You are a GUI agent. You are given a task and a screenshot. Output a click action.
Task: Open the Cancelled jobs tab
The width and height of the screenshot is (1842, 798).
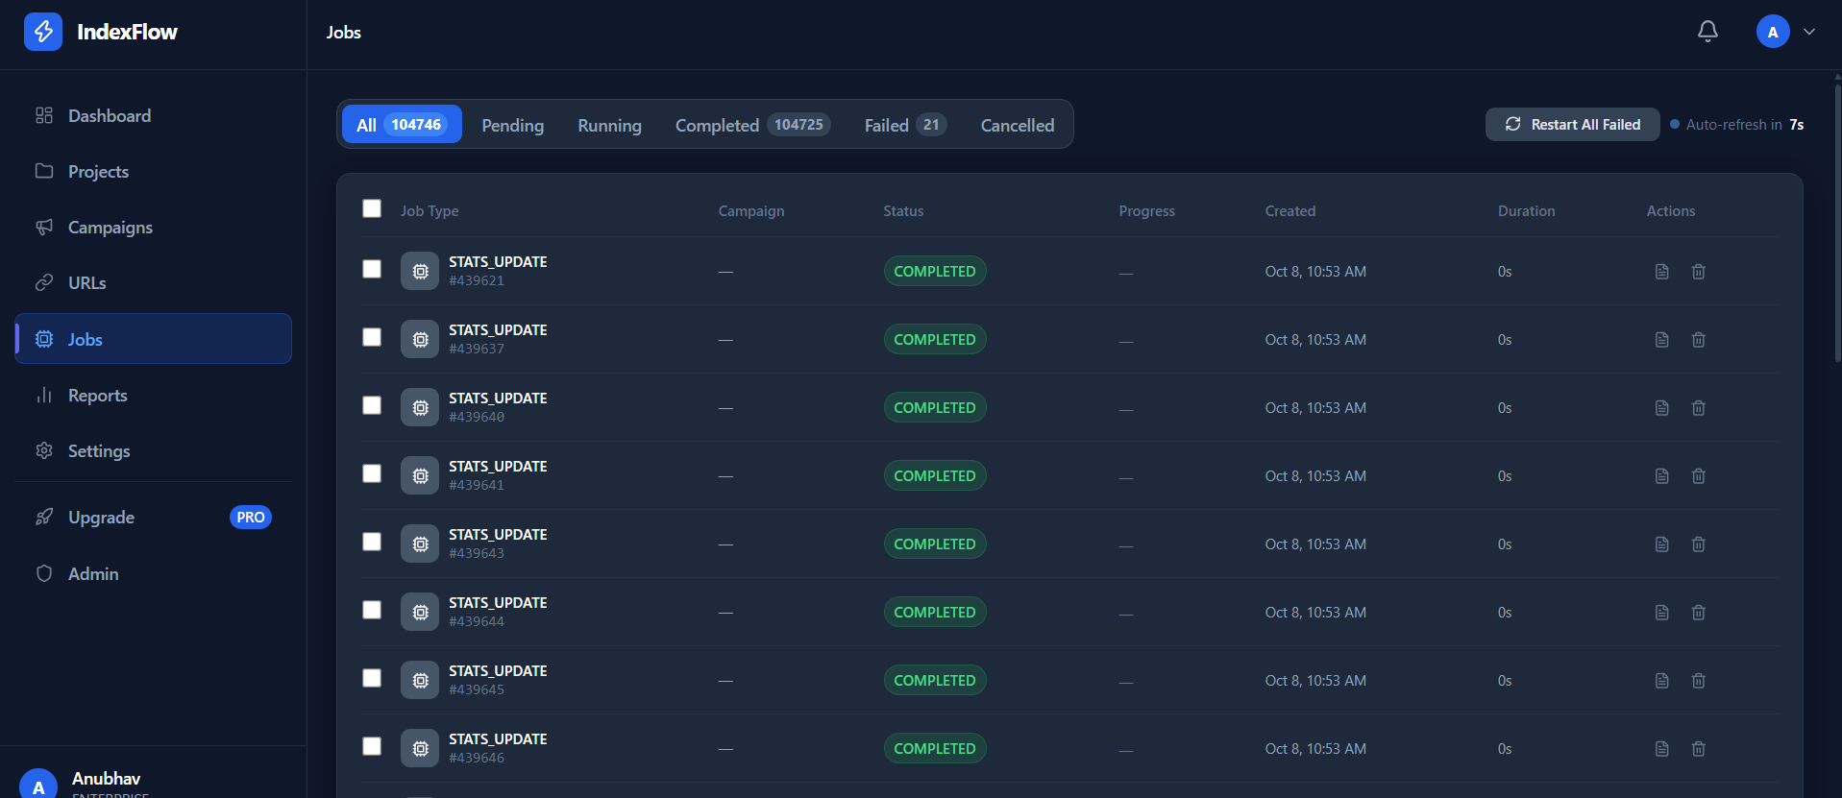pyautogui.click(x=1018, y=125)
